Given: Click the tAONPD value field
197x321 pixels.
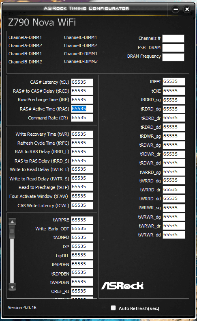Looking at the screenshot, I should 82,237.
